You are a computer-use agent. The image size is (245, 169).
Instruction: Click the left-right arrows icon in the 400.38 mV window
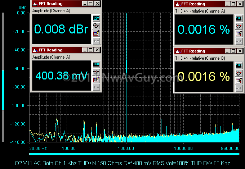coord(96,87)
